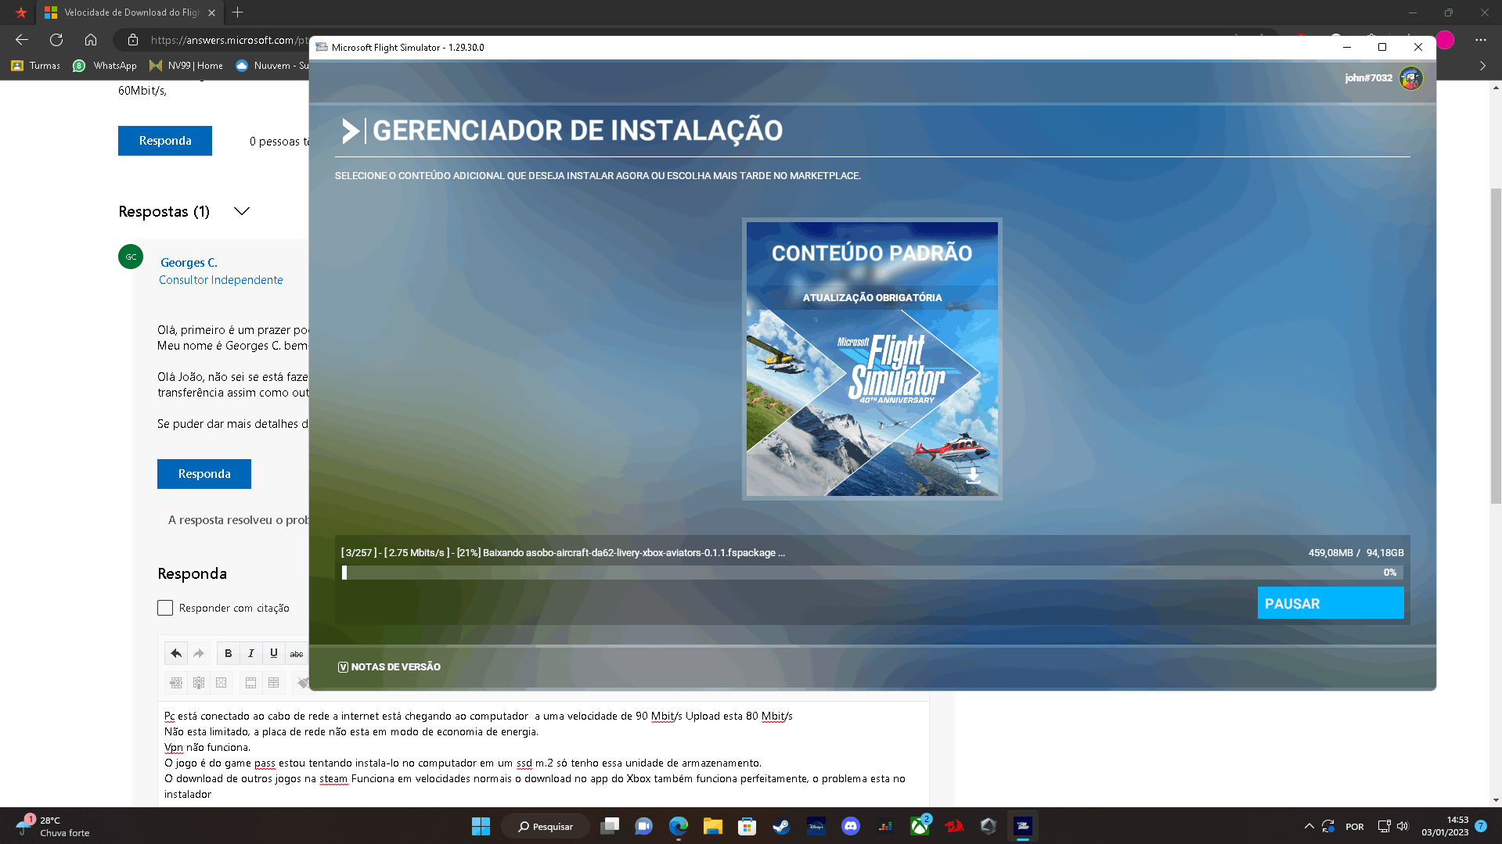1502x844 pixels.
Task: Open Edge settings and more menu
Action: [1480, 40]
